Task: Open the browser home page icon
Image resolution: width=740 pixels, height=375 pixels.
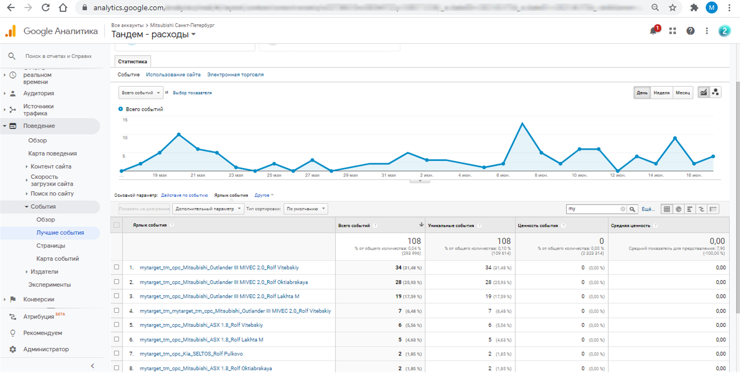Action: [x=63, y=8]
